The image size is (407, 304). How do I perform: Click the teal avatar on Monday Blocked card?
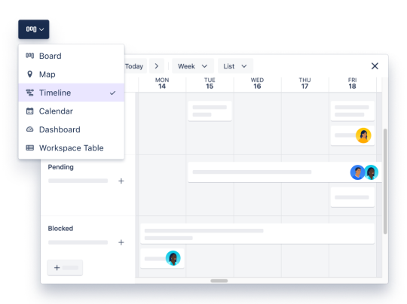coord(173,258)
